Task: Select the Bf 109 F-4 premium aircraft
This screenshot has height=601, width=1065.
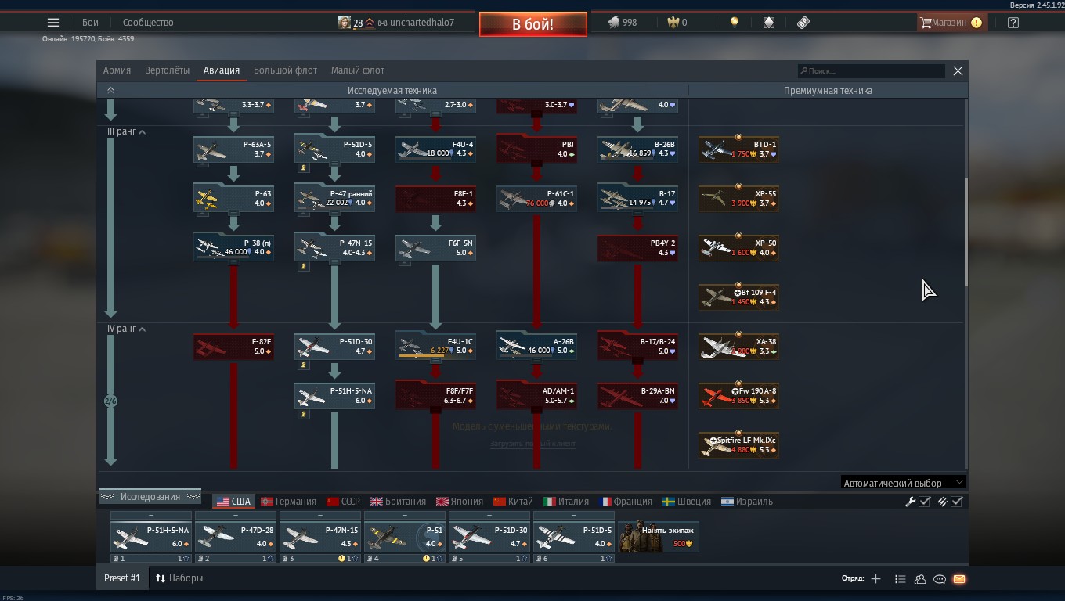Action: 738,297
